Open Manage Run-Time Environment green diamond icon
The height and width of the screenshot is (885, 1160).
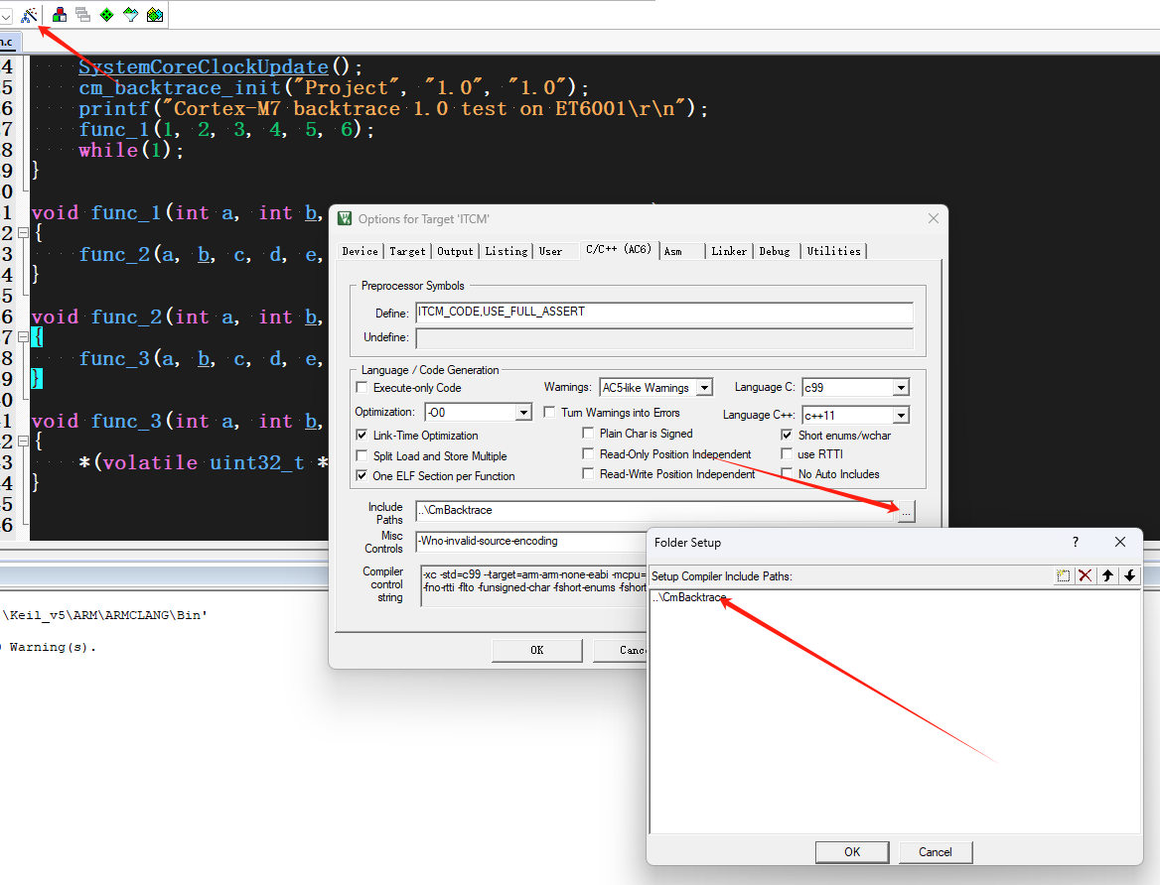[x=106, y=15]
